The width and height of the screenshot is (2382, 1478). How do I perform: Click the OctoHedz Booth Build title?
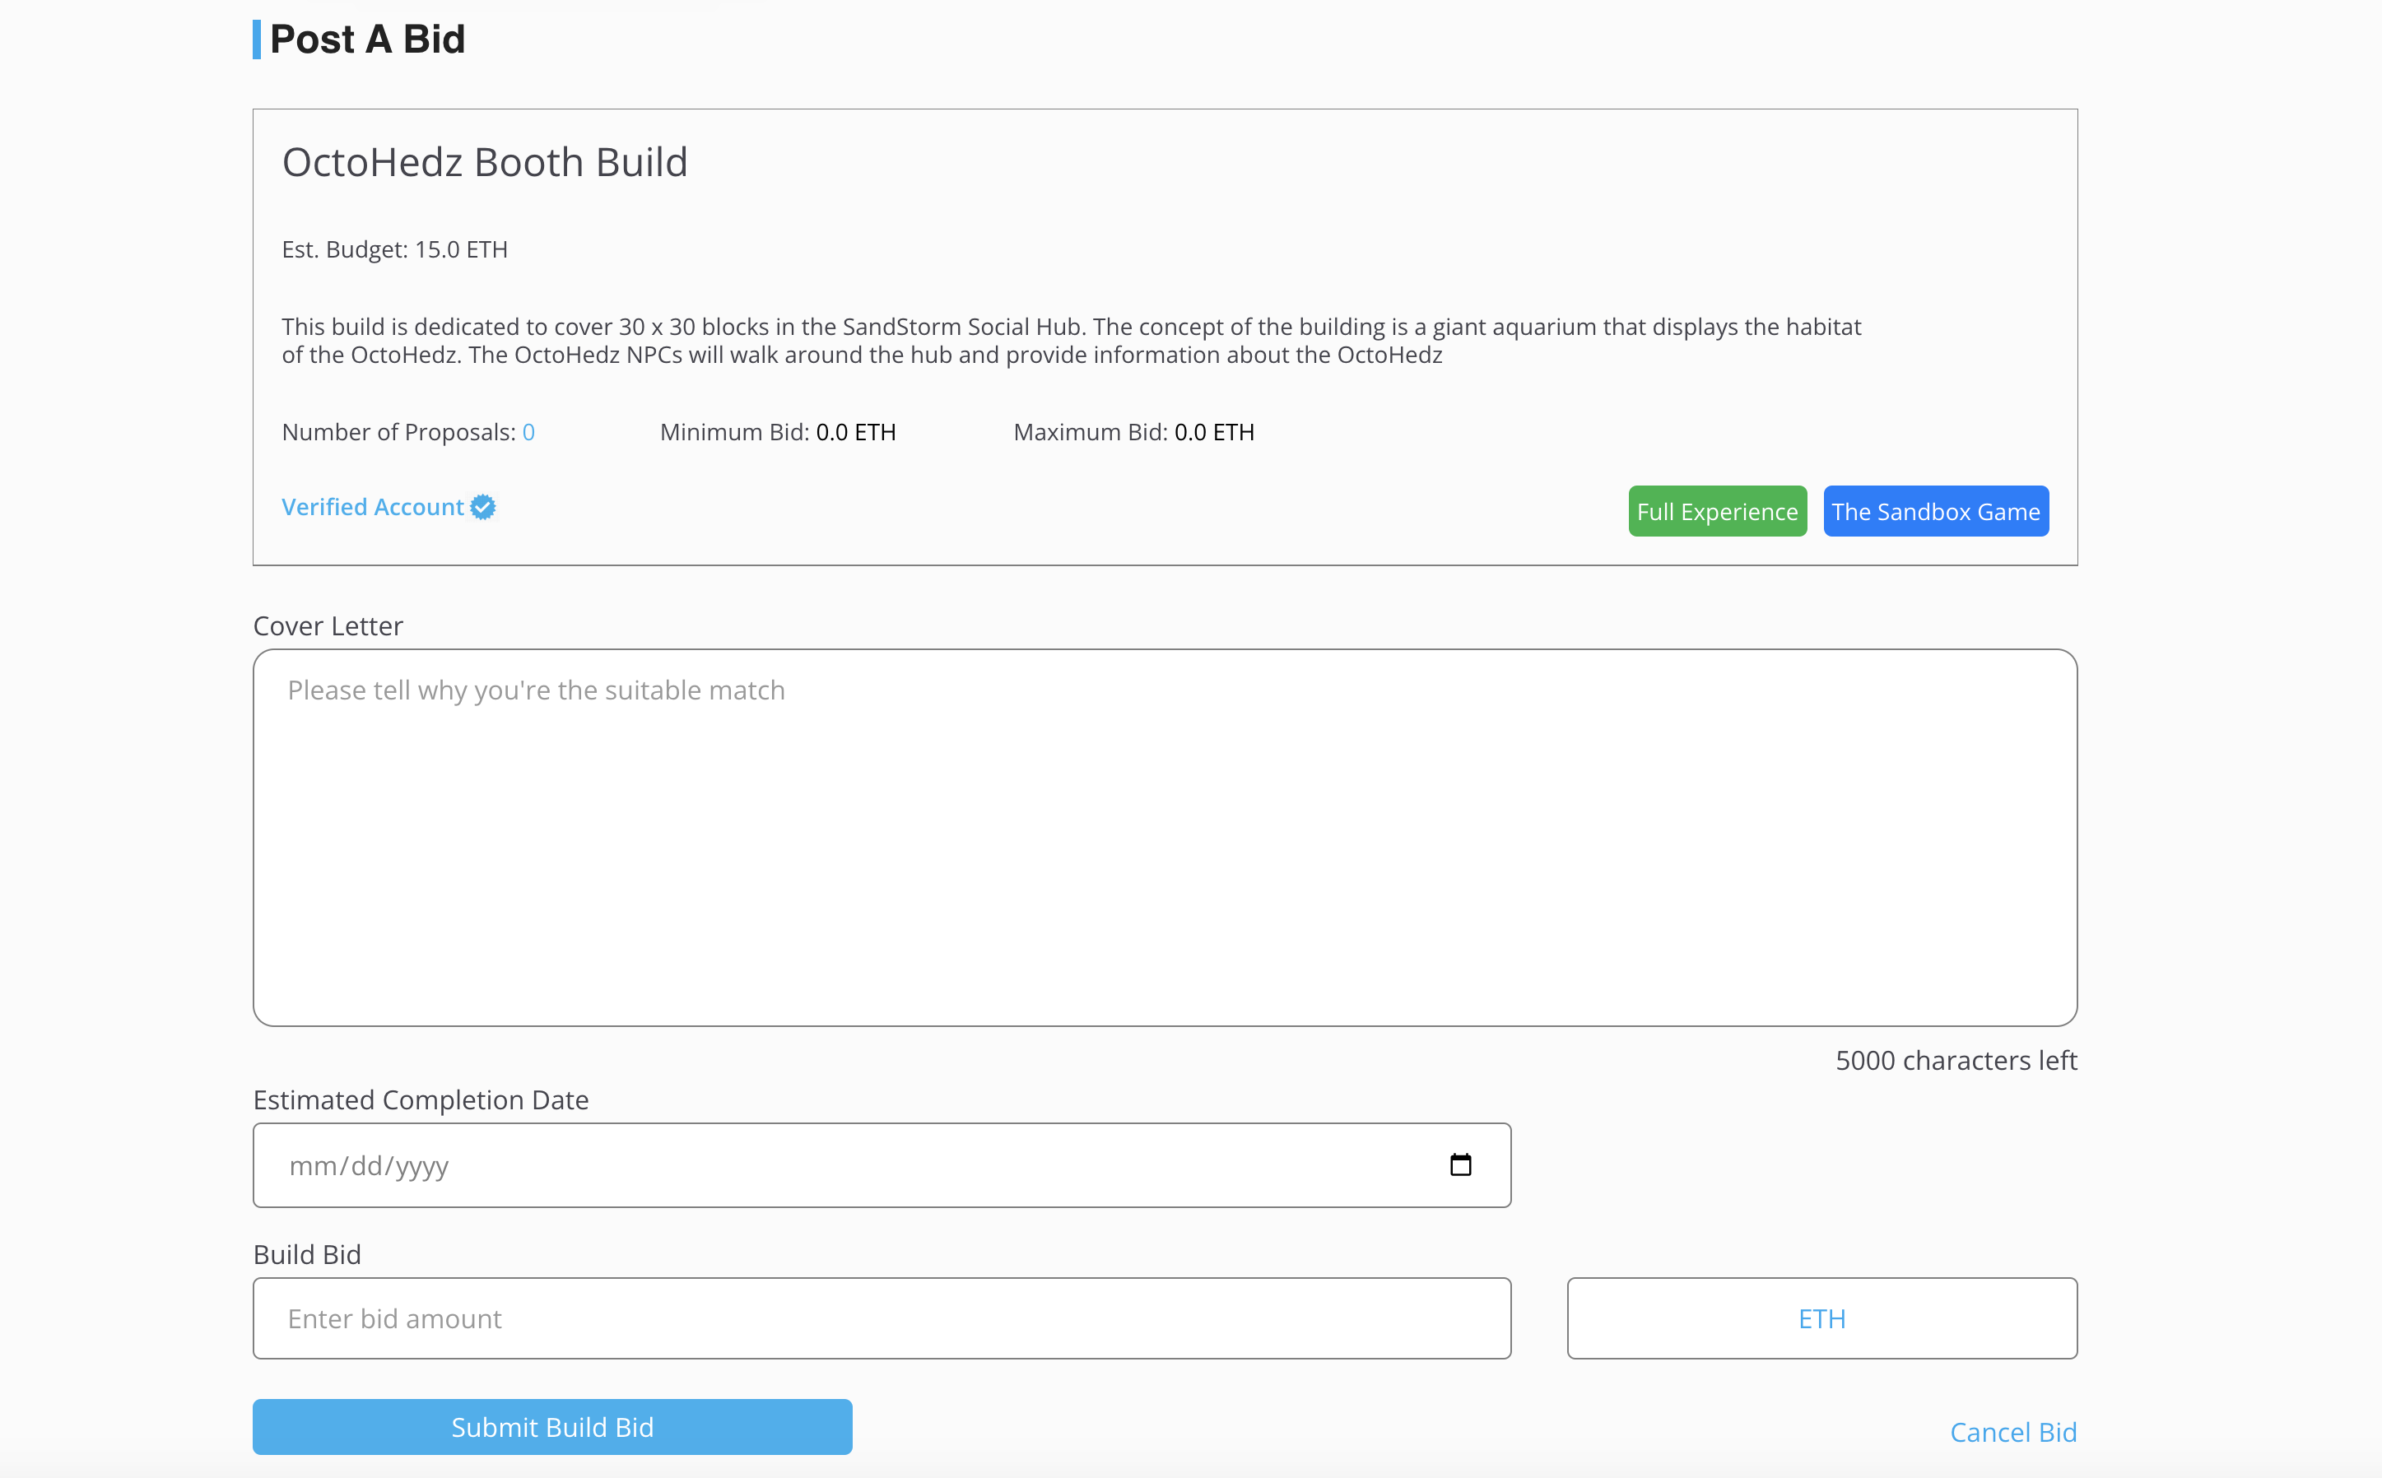(485, 162)
